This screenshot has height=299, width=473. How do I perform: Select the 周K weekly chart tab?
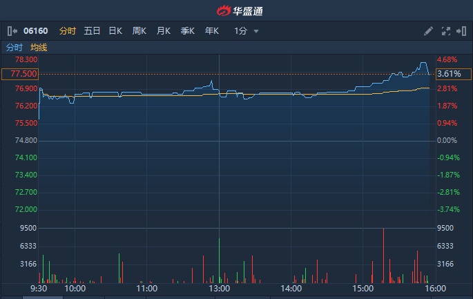[139, 31]
